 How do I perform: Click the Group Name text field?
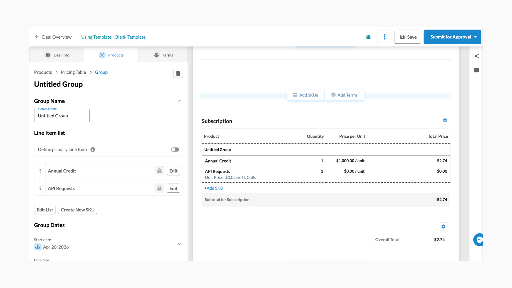pyautogui.click(x=62, y=116)
